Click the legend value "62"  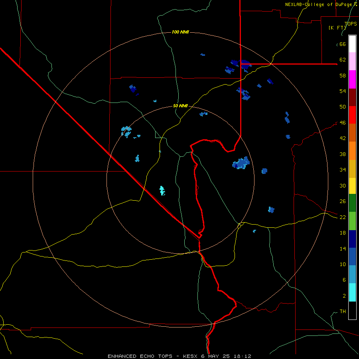click(343, 60)
